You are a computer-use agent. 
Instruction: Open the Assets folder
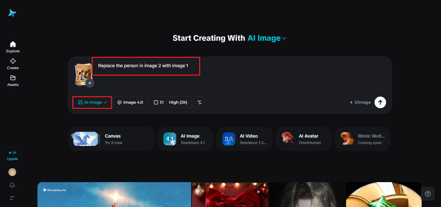tap(13, 81)
